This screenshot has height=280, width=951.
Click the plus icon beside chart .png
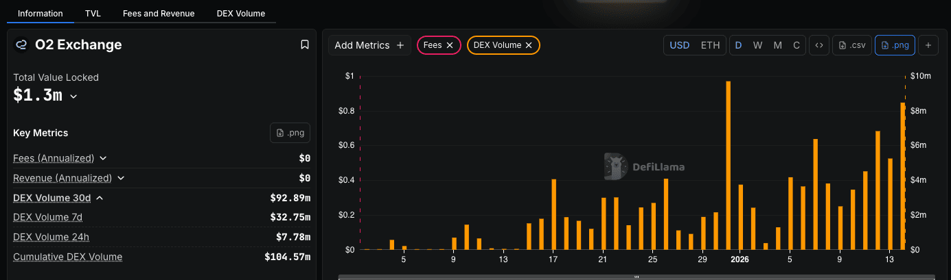tap(928, 45)
